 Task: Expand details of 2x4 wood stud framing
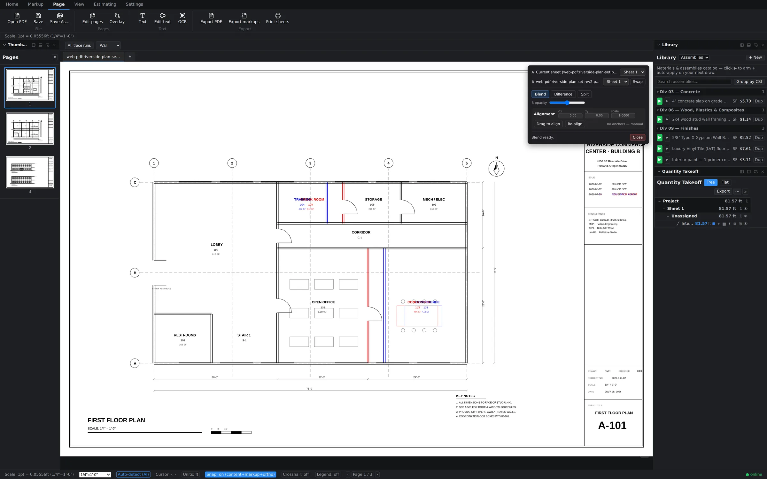pos(667,119)
